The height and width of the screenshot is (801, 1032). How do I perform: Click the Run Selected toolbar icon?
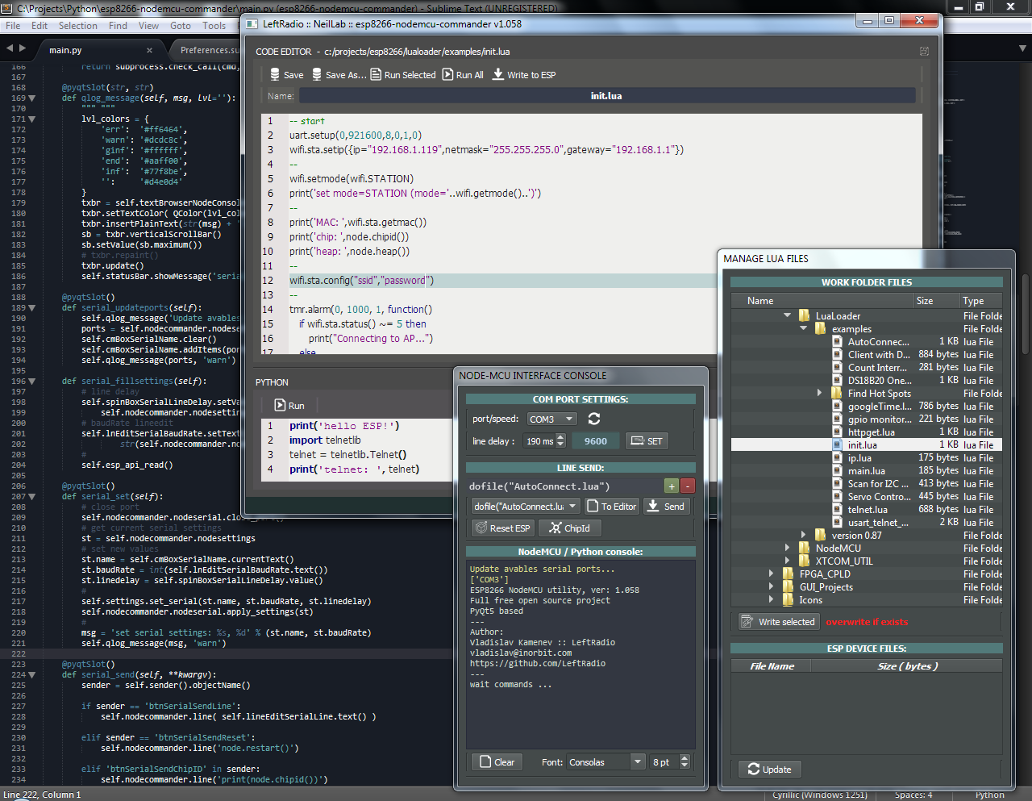click(376, 74)
